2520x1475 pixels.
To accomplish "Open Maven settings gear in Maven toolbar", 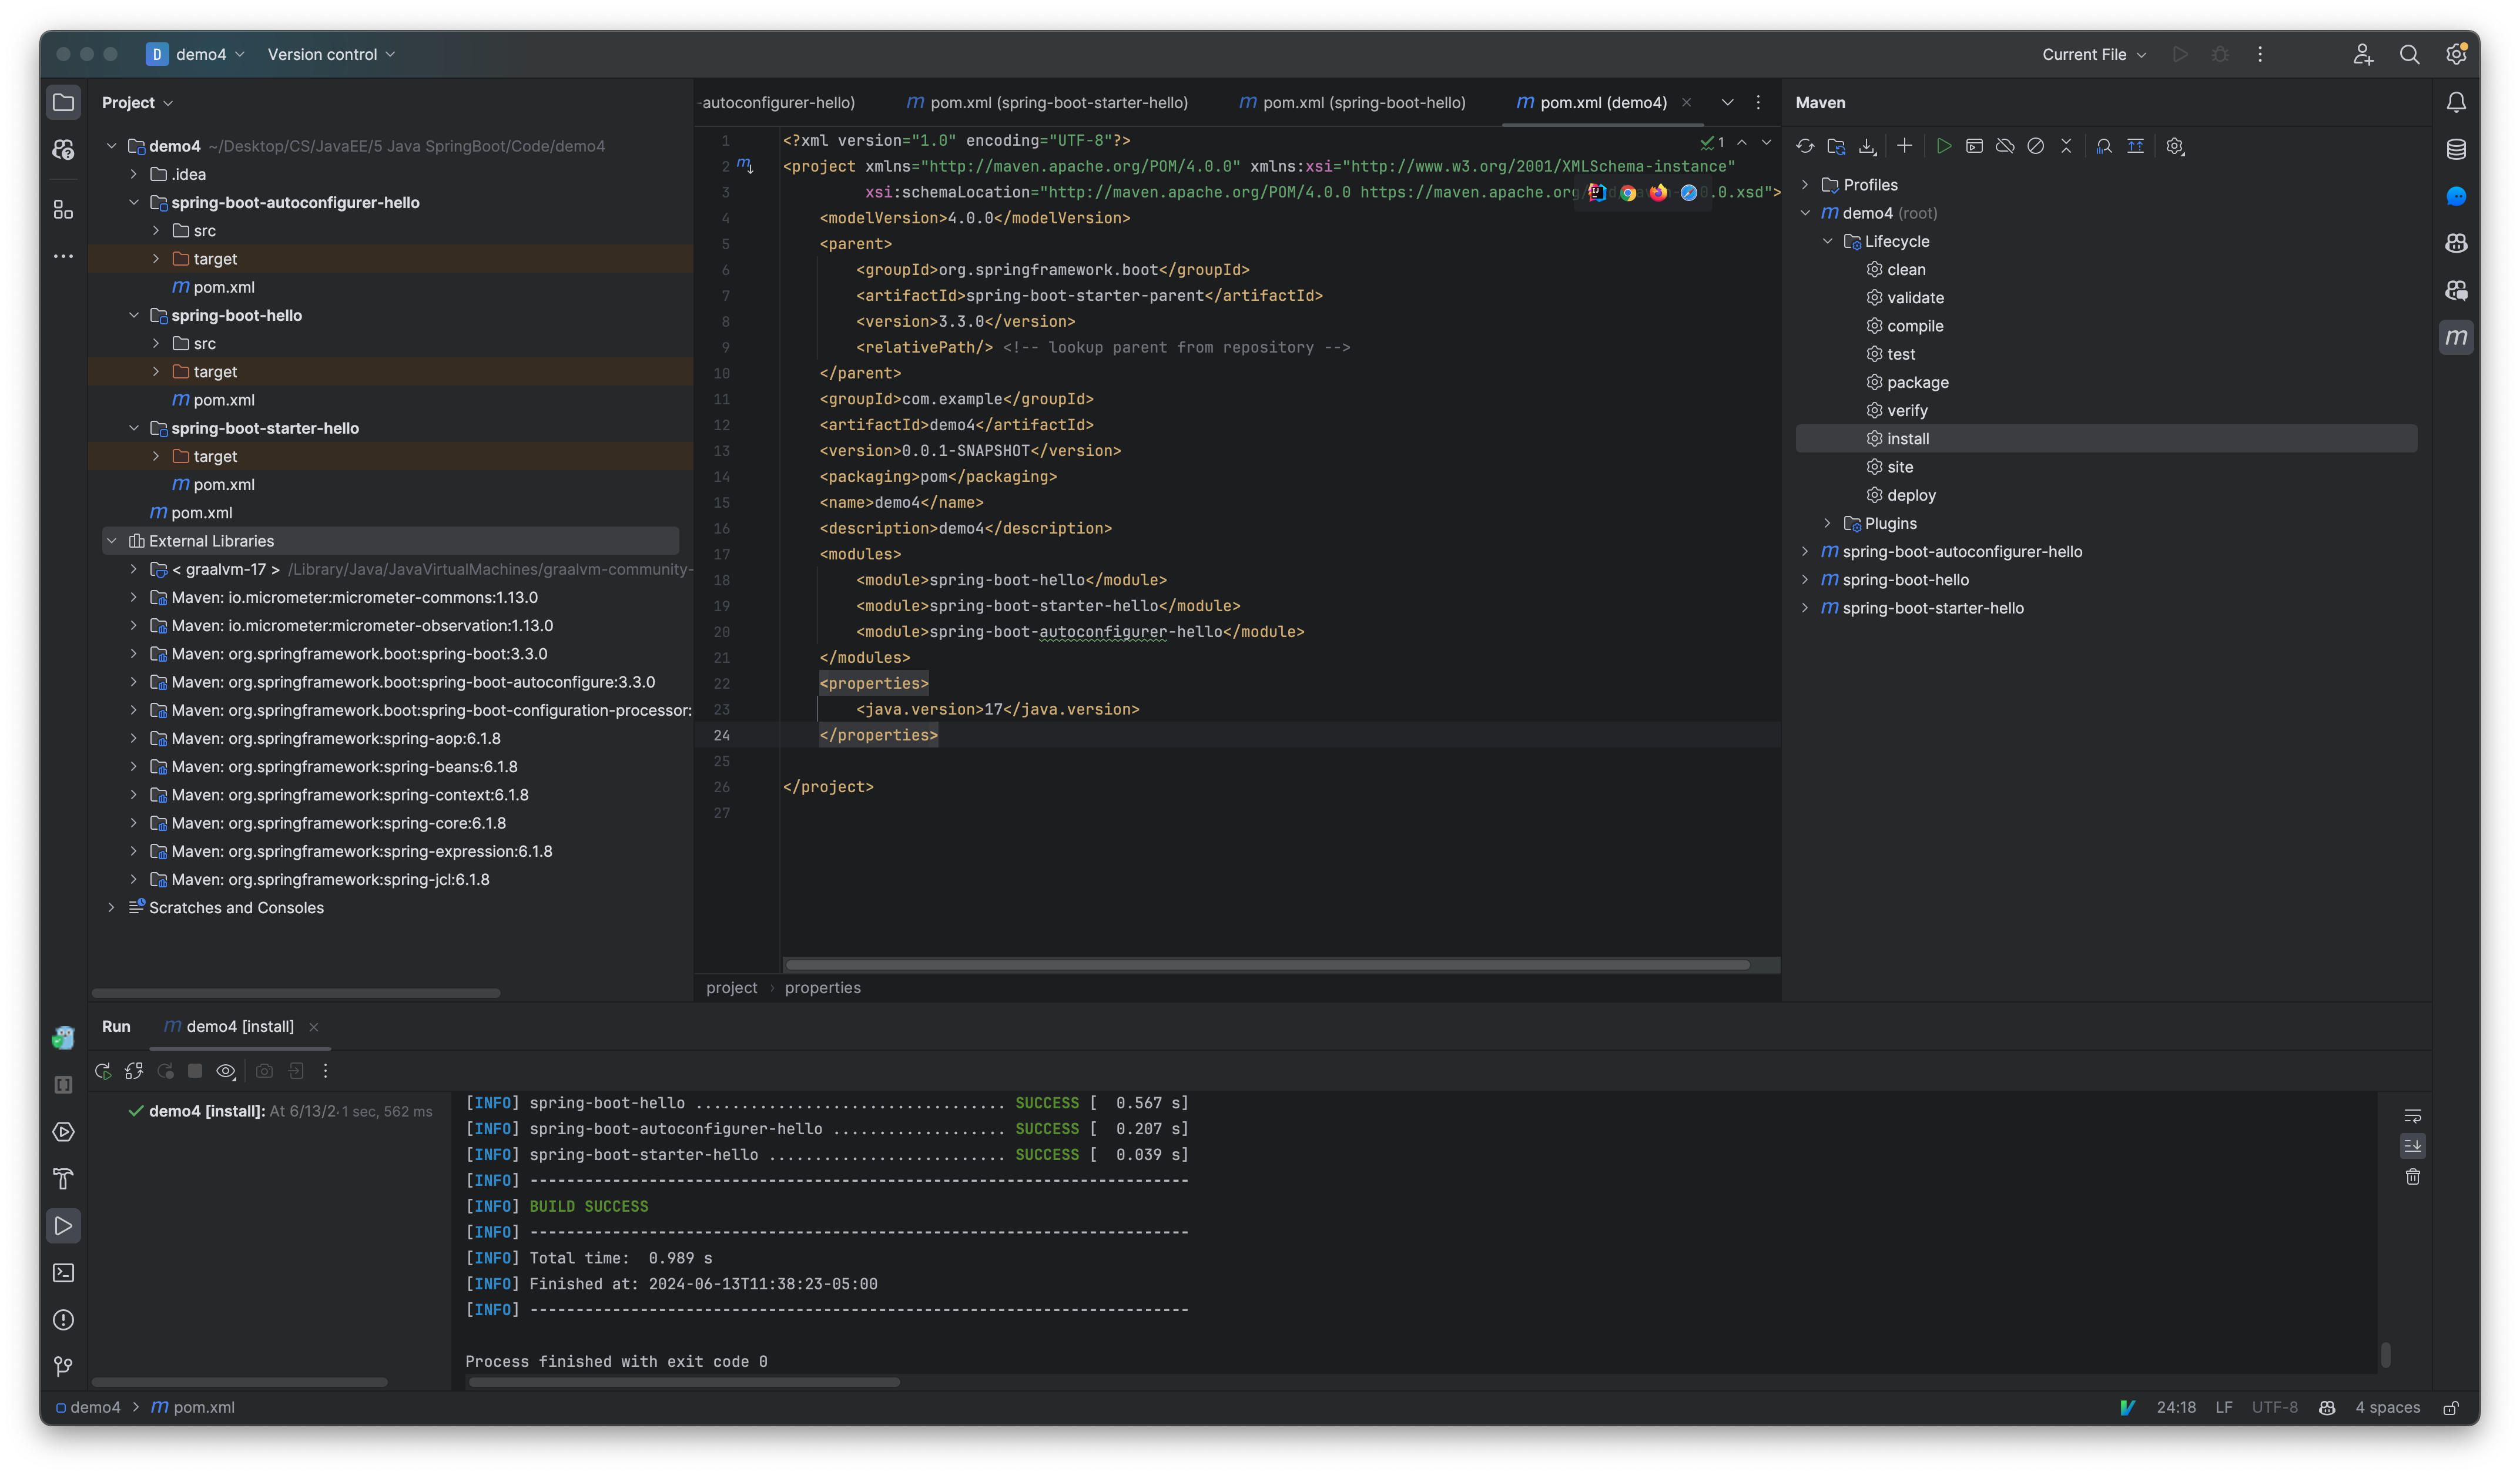I will point(2174,146).
